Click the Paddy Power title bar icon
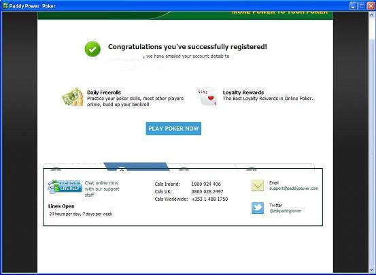The height and width of the screenshot is (275, 376). 5,5
